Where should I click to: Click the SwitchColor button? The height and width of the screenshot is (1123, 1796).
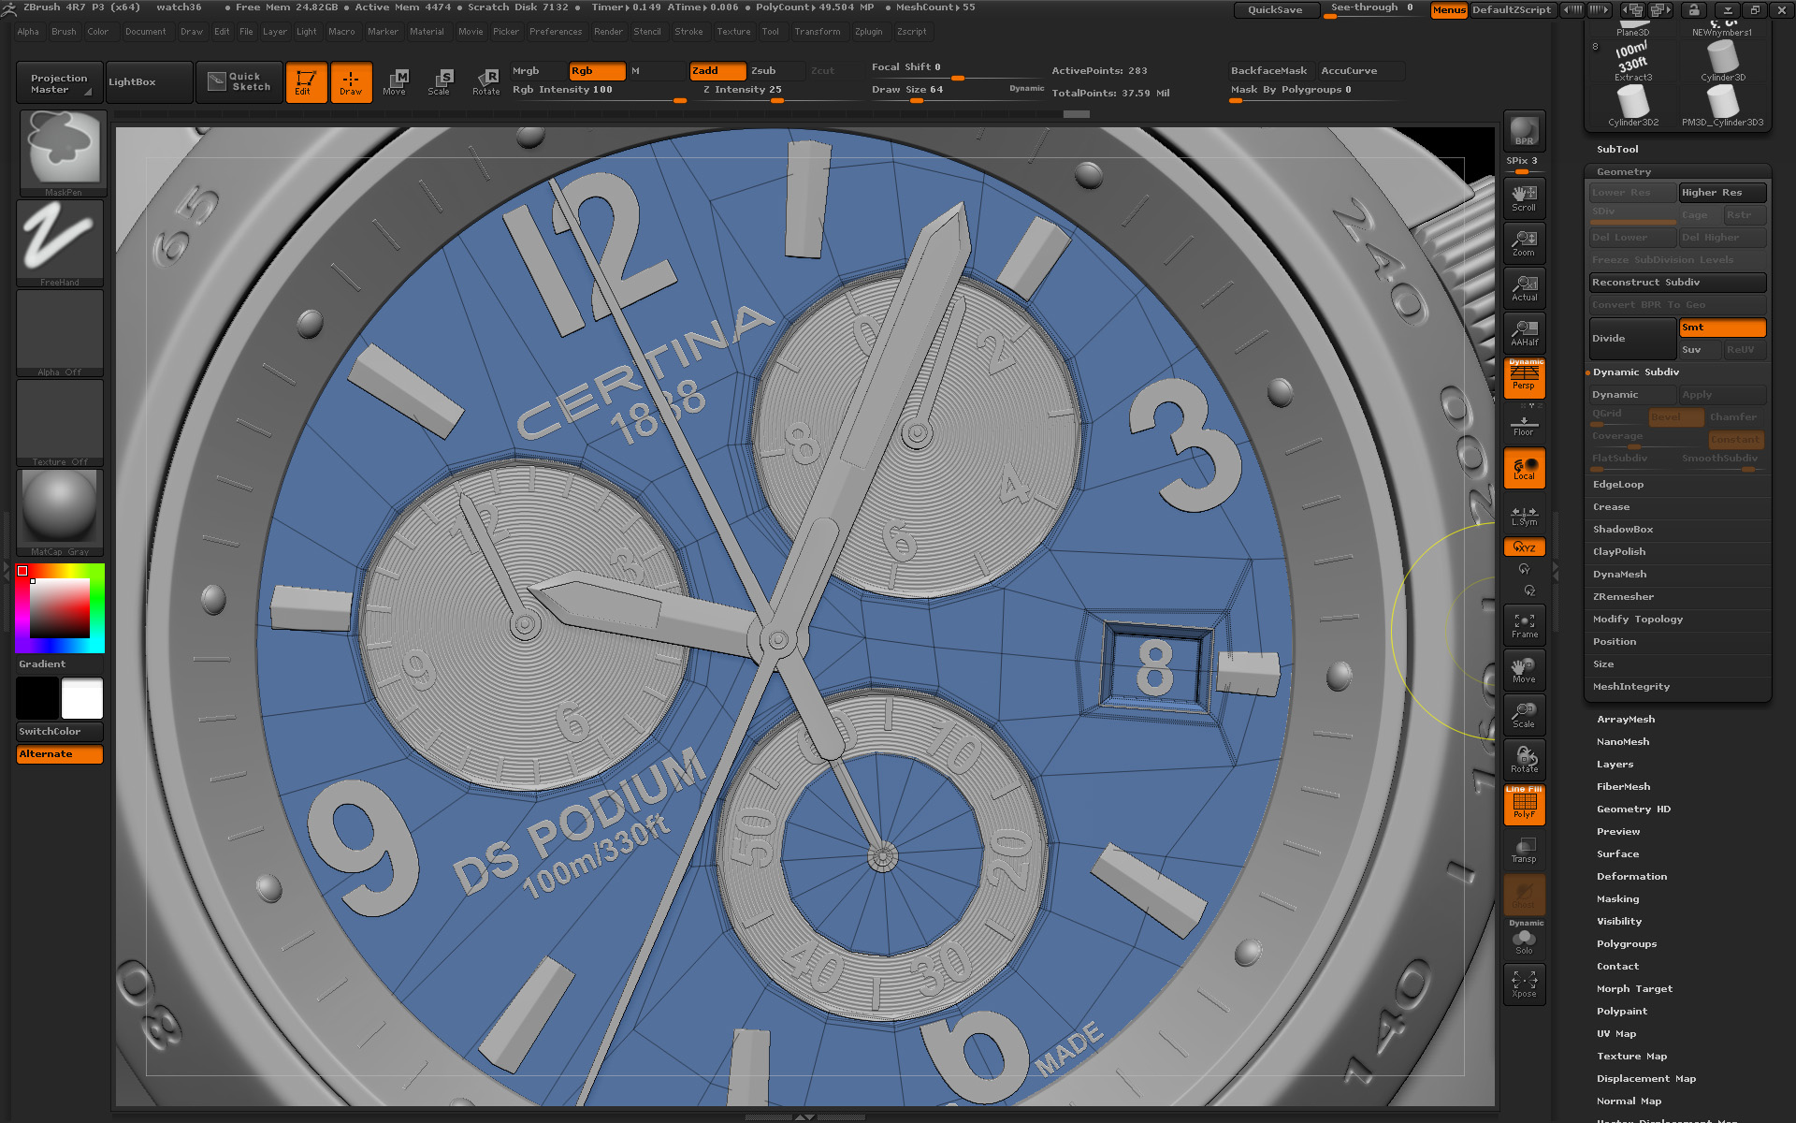click(x=60, y=732)
